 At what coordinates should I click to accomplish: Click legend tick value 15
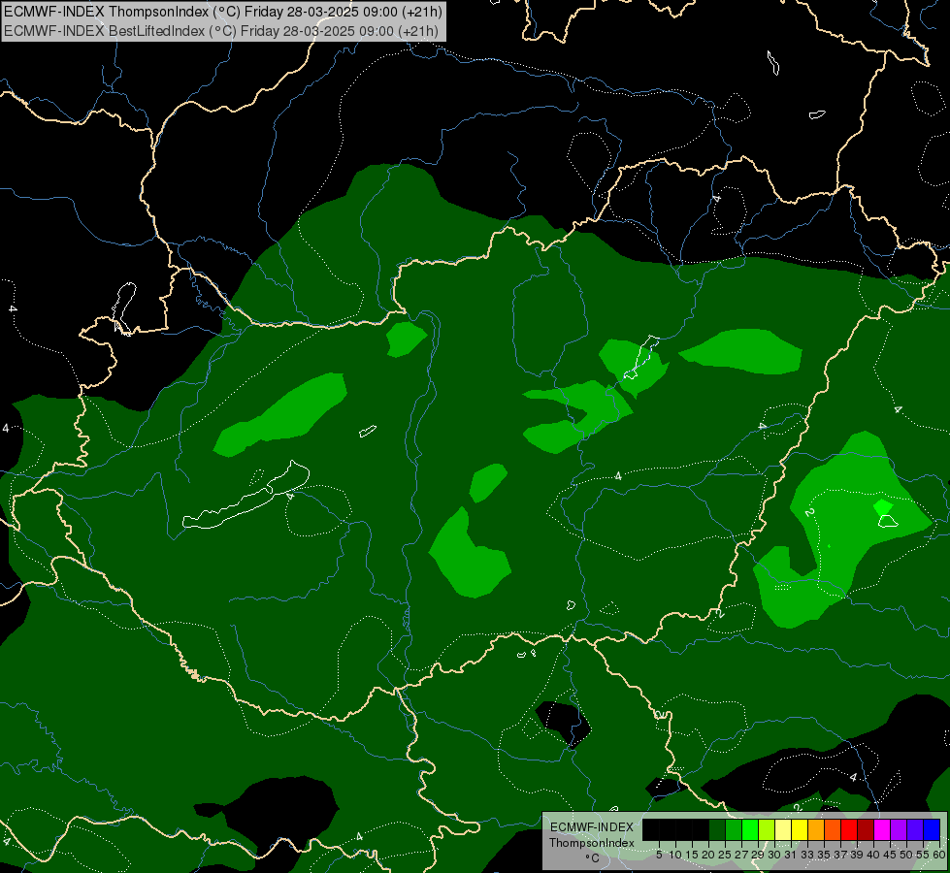[x=692, y=855]
